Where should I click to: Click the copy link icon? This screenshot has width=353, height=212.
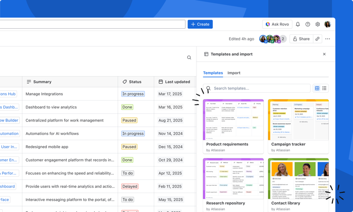[318, 39]
